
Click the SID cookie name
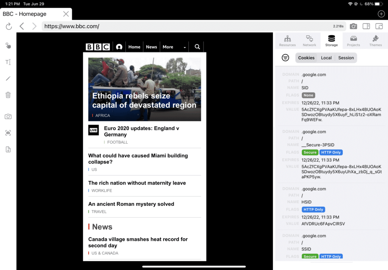(305, 88)
